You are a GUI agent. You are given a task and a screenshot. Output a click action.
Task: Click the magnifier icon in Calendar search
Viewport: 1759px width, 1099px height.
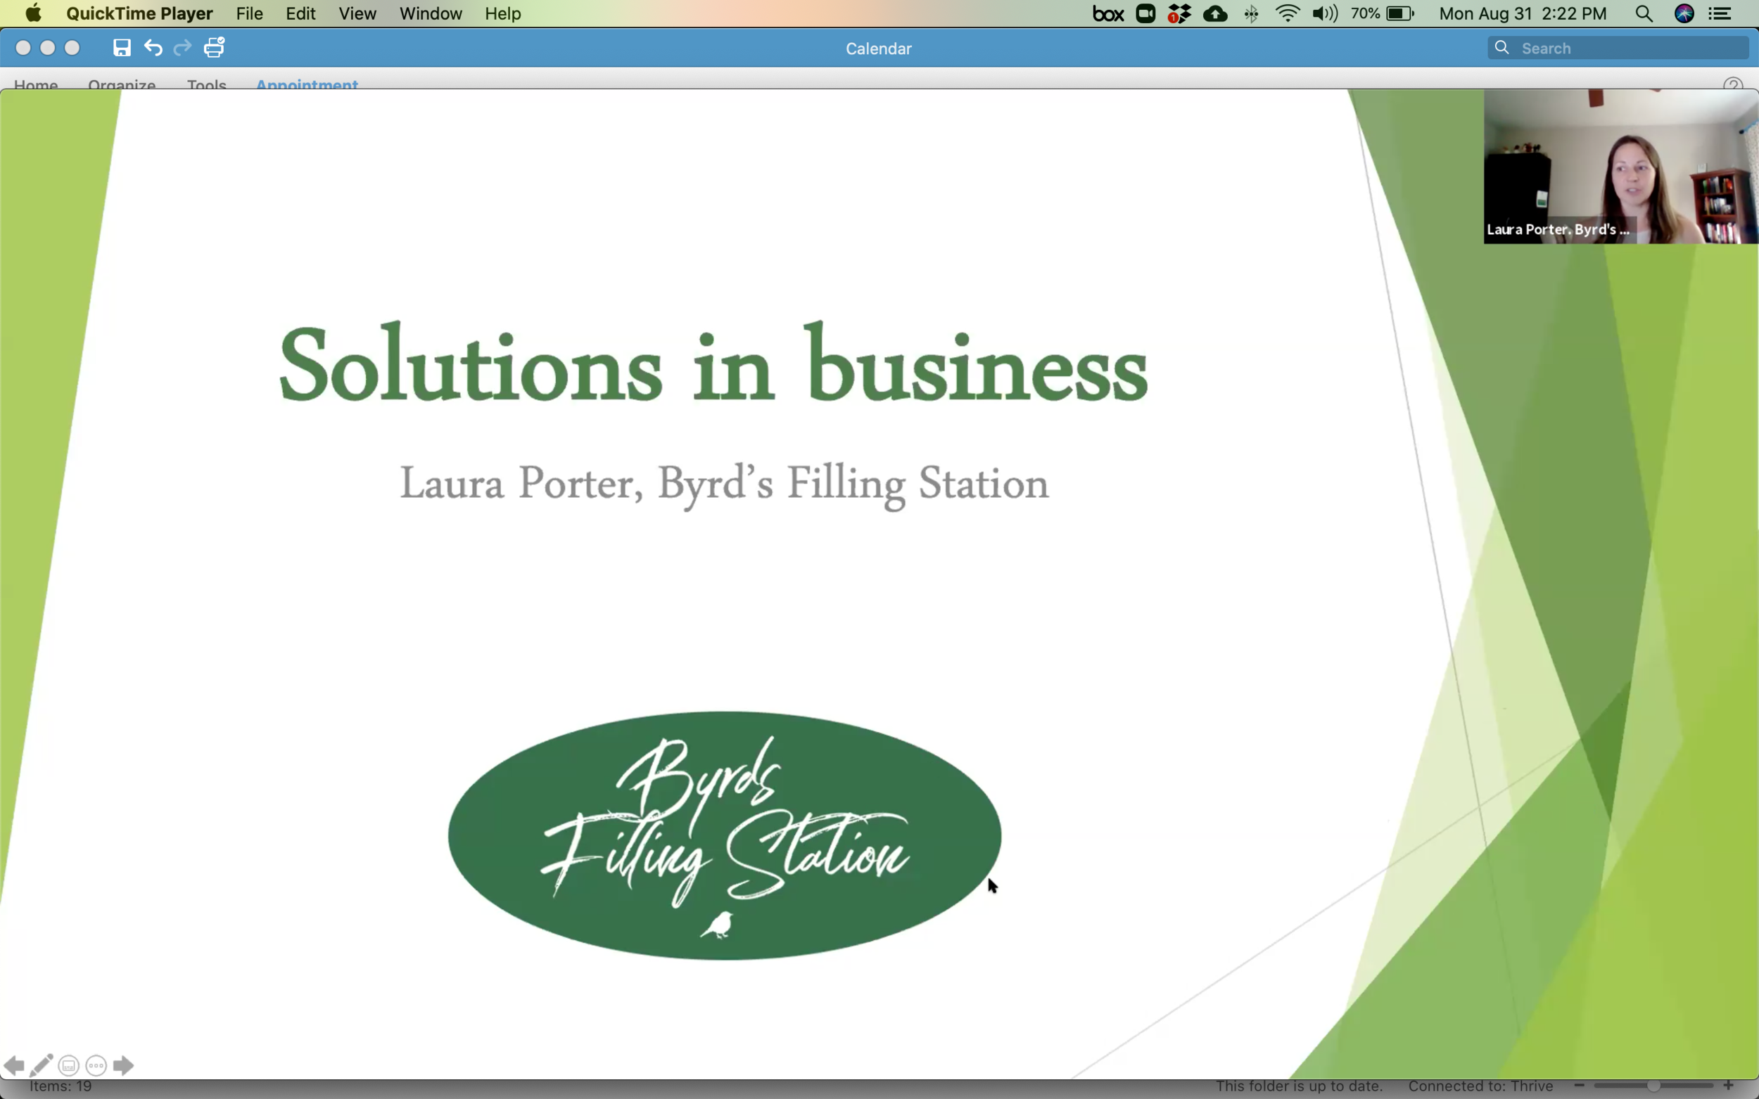pyautogui.click(x=1501, y=48)
